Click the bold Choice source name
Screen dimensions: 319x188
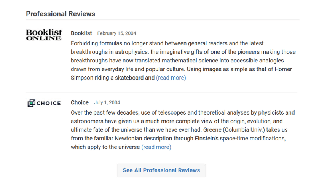[80, 102]
